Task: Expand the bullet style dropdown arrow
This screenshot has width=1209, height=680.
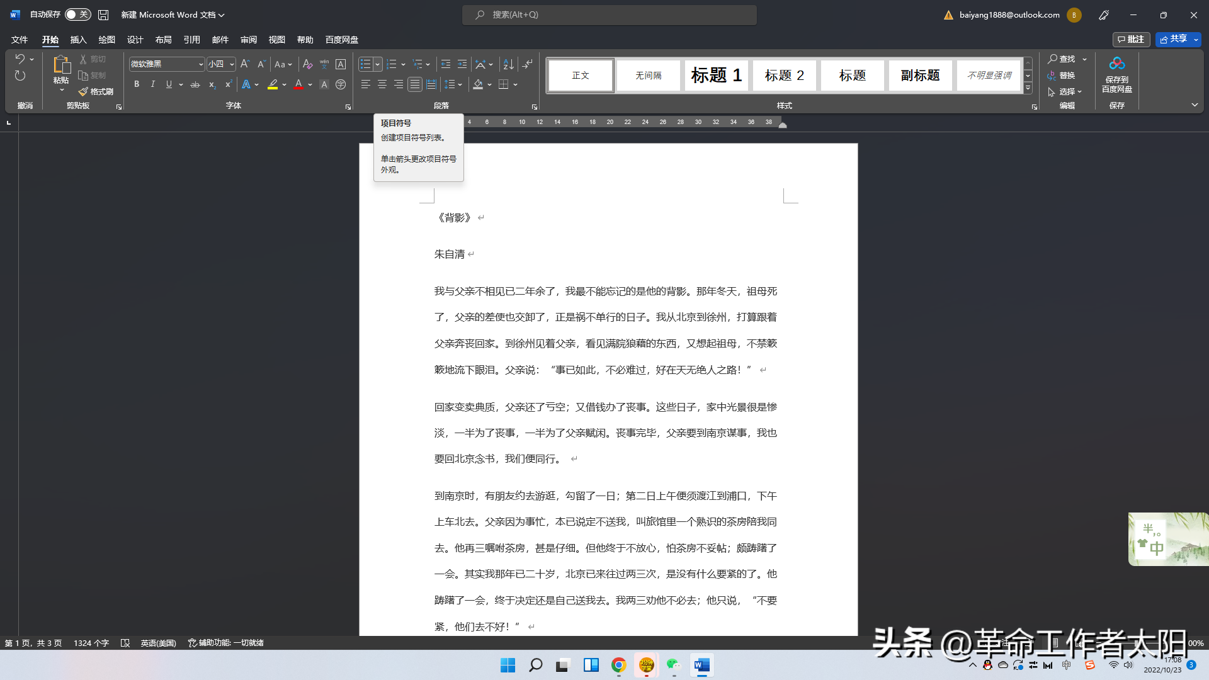Action: point(377,64)
